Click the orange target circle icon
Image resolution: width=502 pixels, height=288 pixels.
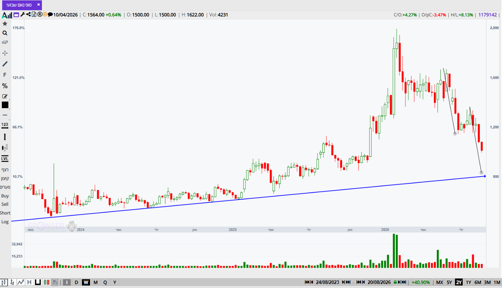click(x=45, y=15)
